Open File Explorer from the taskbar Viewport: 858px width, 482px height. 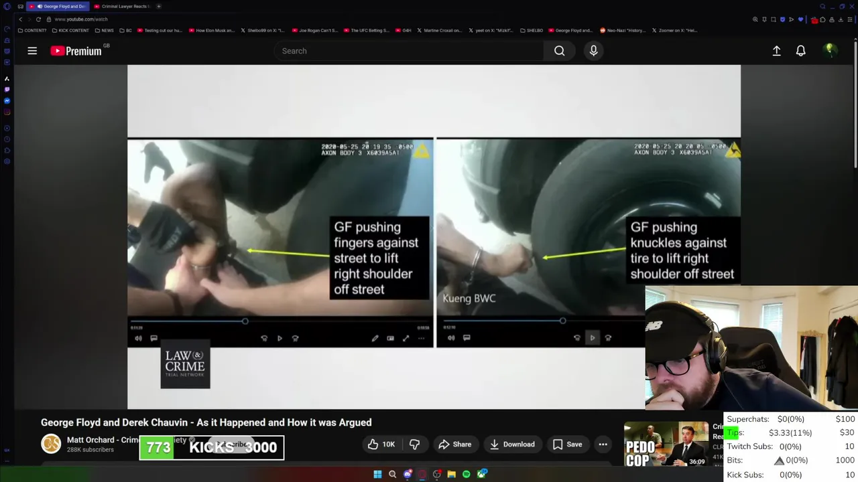452,475
